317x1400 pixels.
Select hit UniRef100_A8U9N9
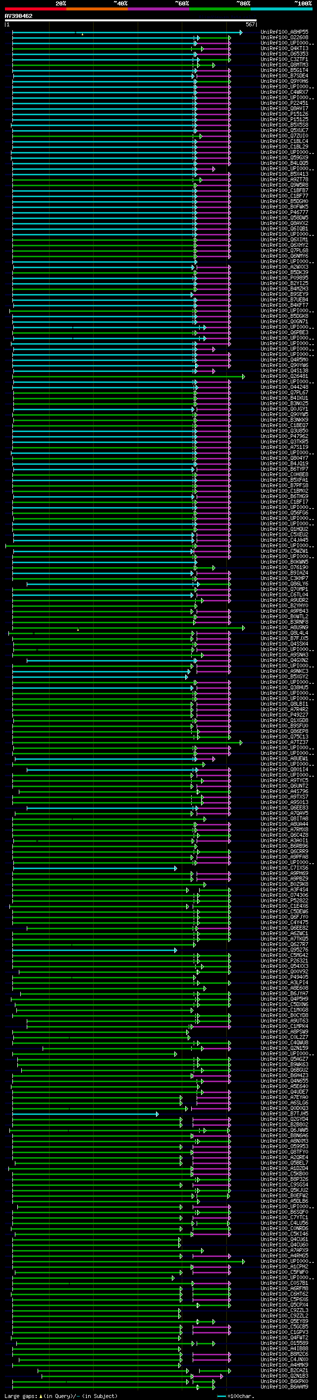click(x=284, y=627)
